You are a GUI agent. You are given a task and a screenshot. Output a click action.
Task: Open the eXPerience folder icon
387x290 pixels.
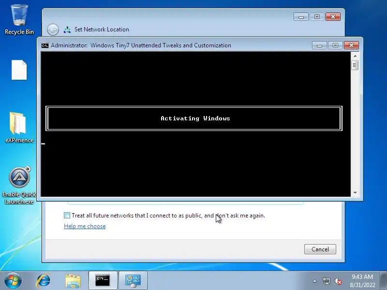click(x=19, y=127)
